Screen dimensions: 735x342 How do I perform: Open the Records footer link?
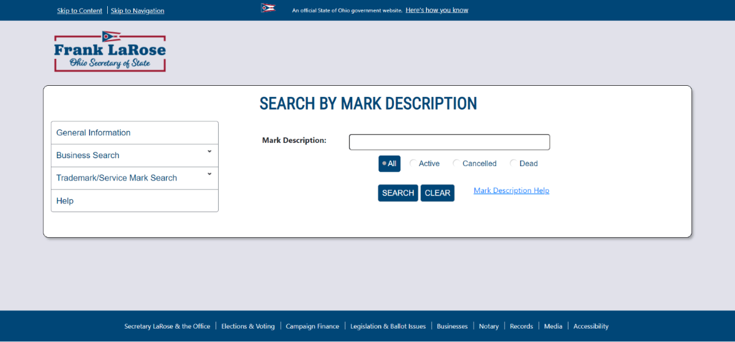click(x=521, y=326)
